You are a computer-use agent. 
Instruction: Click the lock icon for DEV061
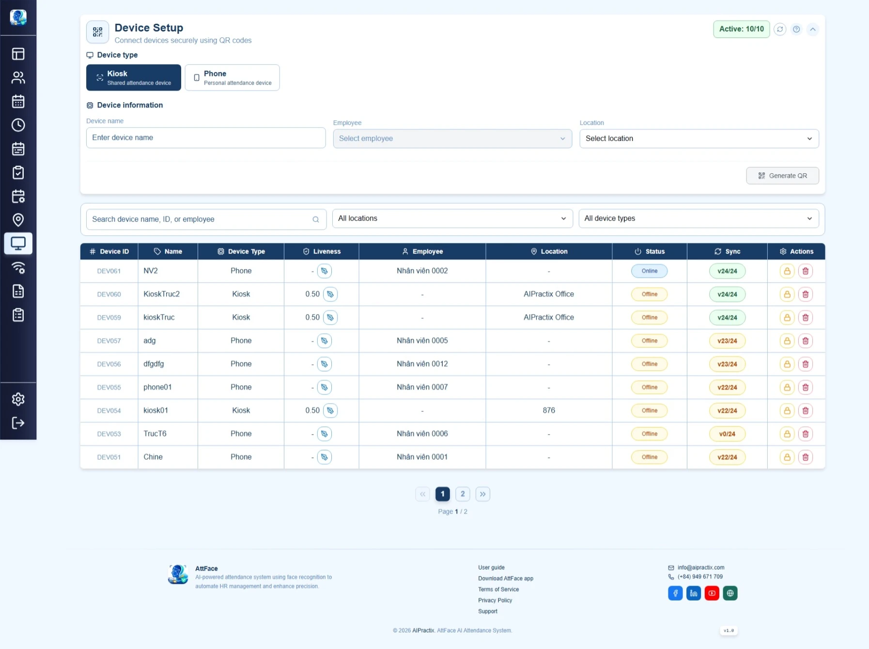787,271
